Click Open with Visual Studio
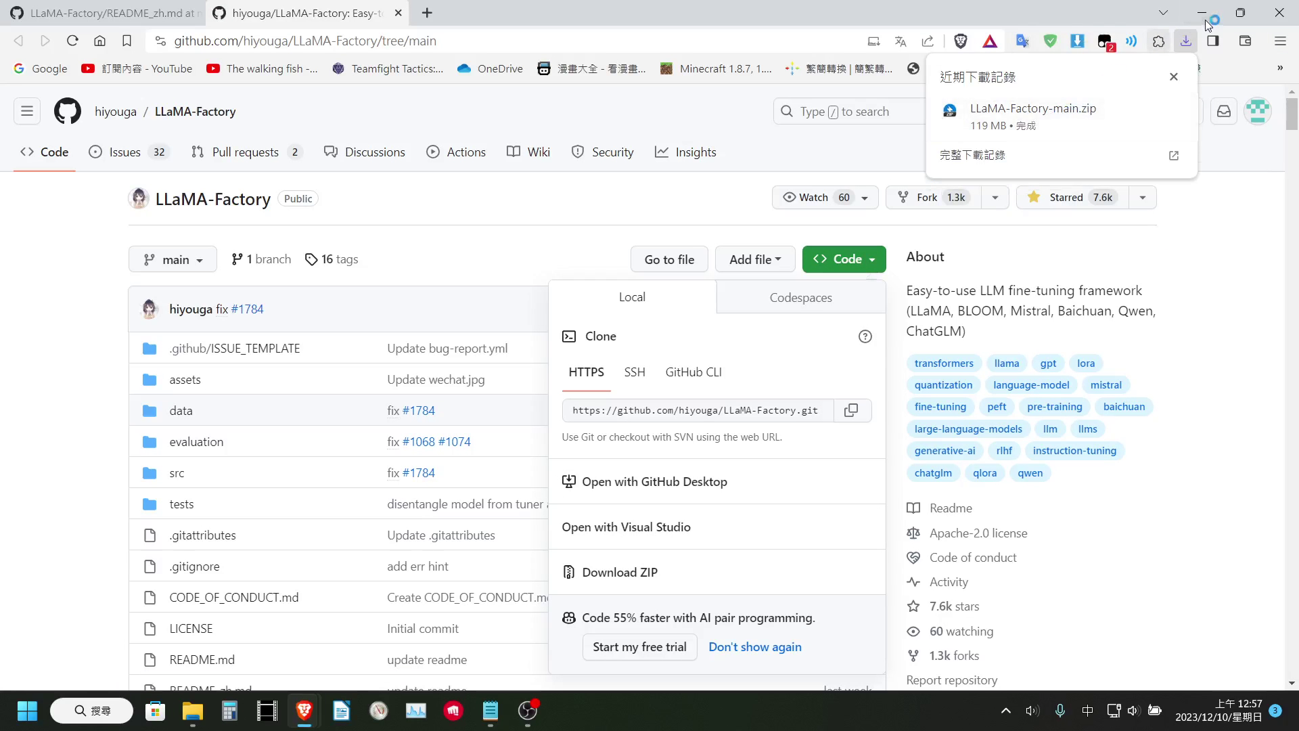 pyautogui.click(x=716, y=527)
